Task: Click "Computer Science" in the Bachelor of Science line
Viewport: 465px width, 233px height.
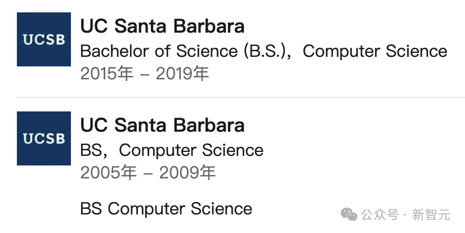Action: [x=375, y=51]
